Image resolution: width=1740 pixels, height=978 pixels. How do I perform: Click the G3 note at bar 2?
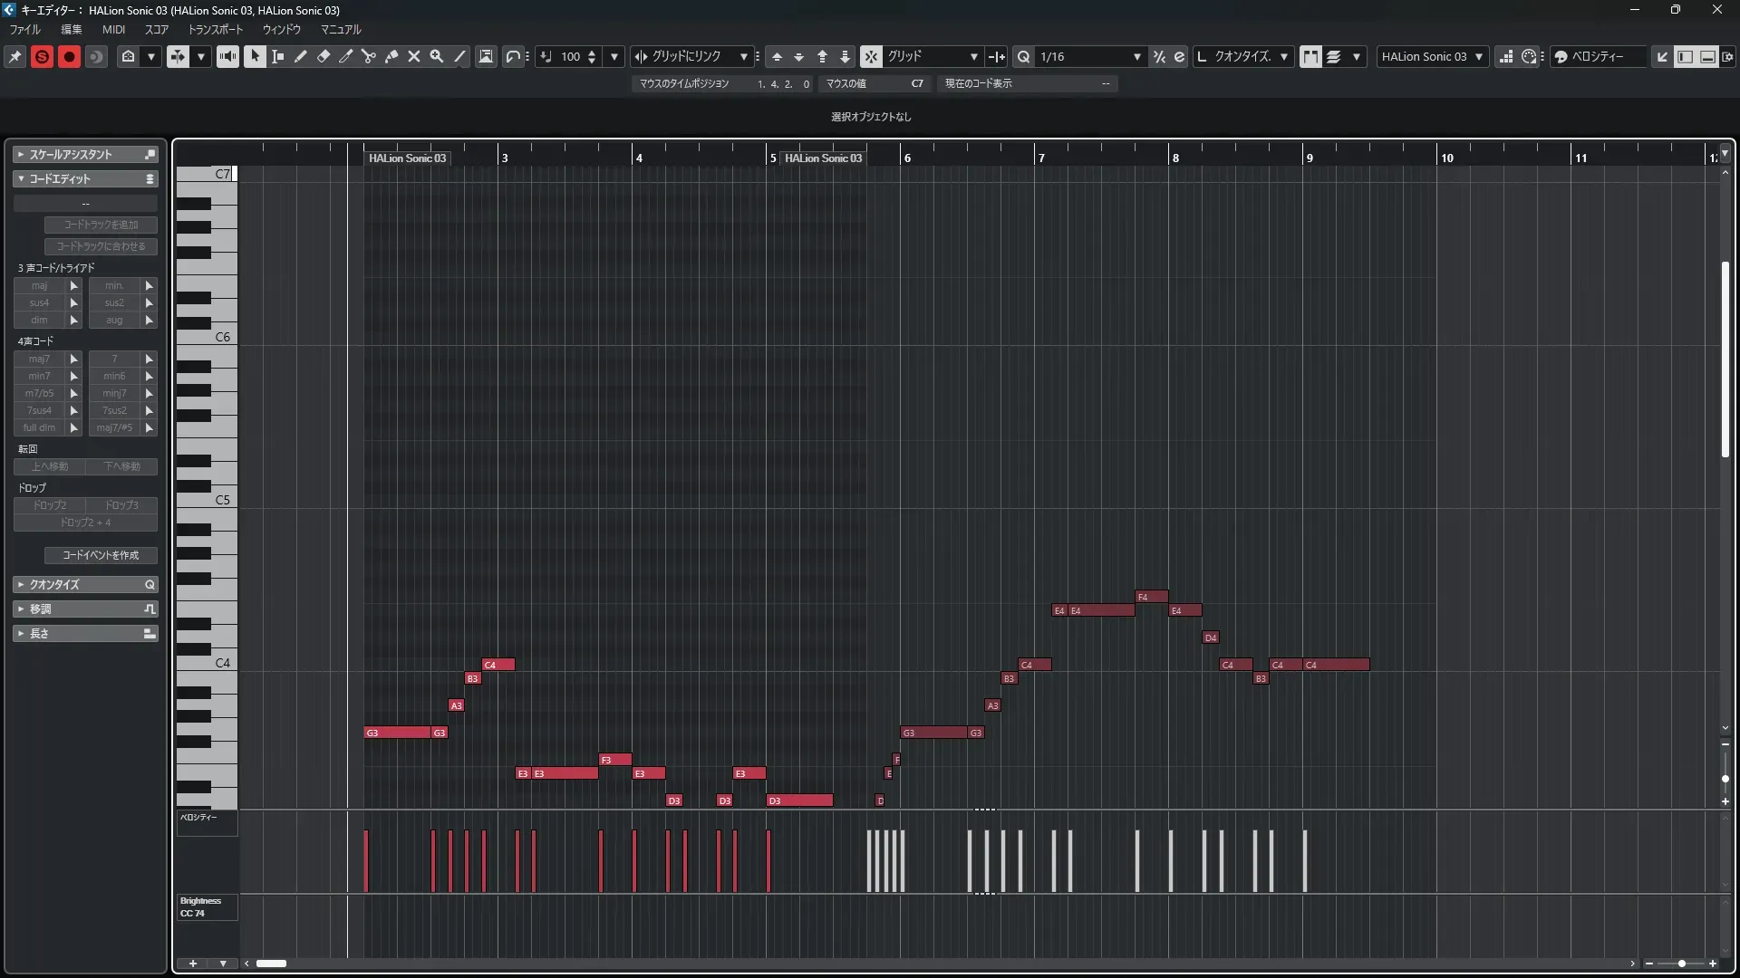pyautogui.click(x=397, y=733)
